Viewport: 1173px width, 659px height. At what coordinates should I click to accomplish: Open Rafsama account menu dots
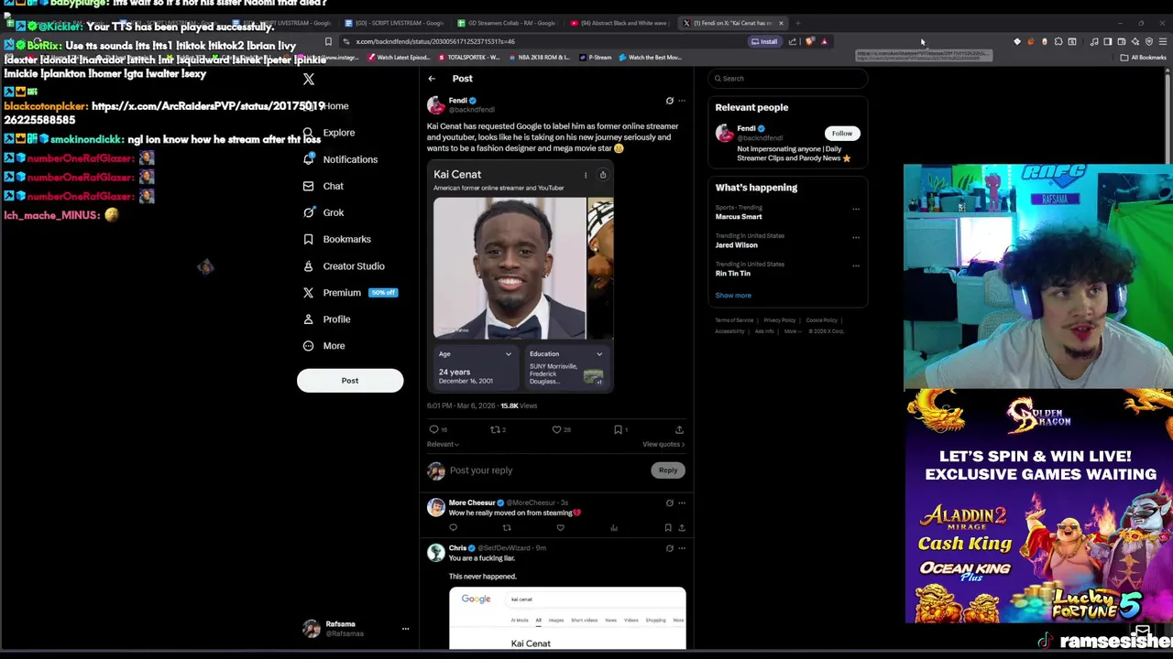(x=405, y=630)
